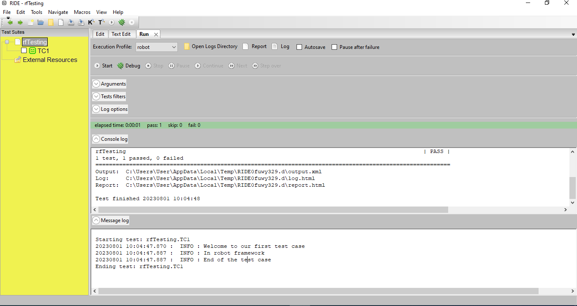This screenshot has width=577, height=306.
Task: Go back in navigation history
Action: [10, 22]
